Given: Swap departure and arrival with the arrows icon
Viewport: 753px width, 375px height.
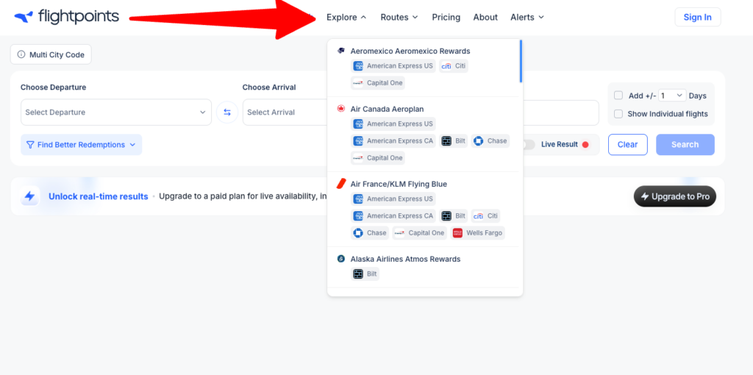Looking at the screenshot, I should pyautogui.click(x=227, y=113).
